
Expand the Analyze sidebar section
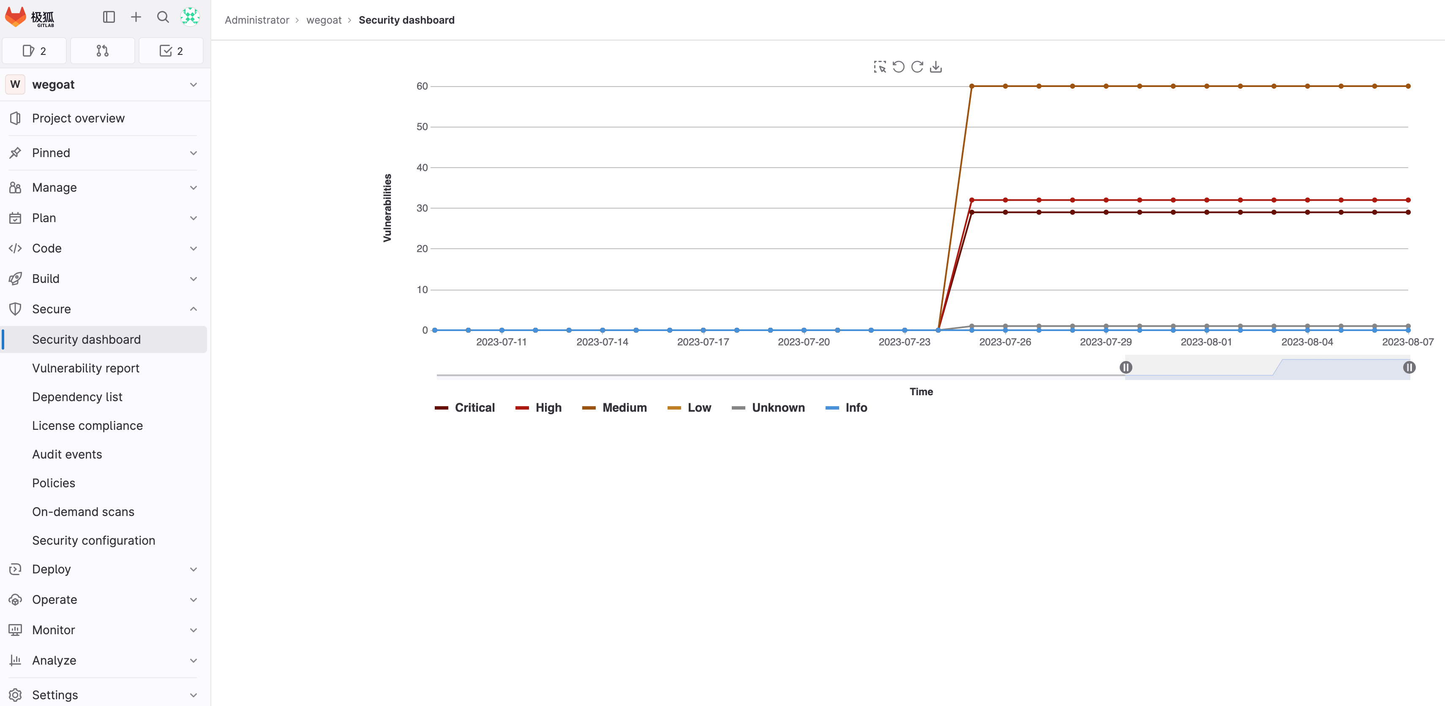[104, 660]
